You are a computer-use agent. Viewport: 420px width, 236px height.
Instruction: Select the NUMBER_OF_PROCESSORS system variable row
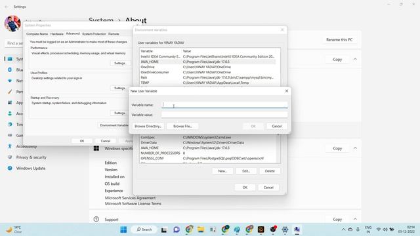[x=207, y=153]
